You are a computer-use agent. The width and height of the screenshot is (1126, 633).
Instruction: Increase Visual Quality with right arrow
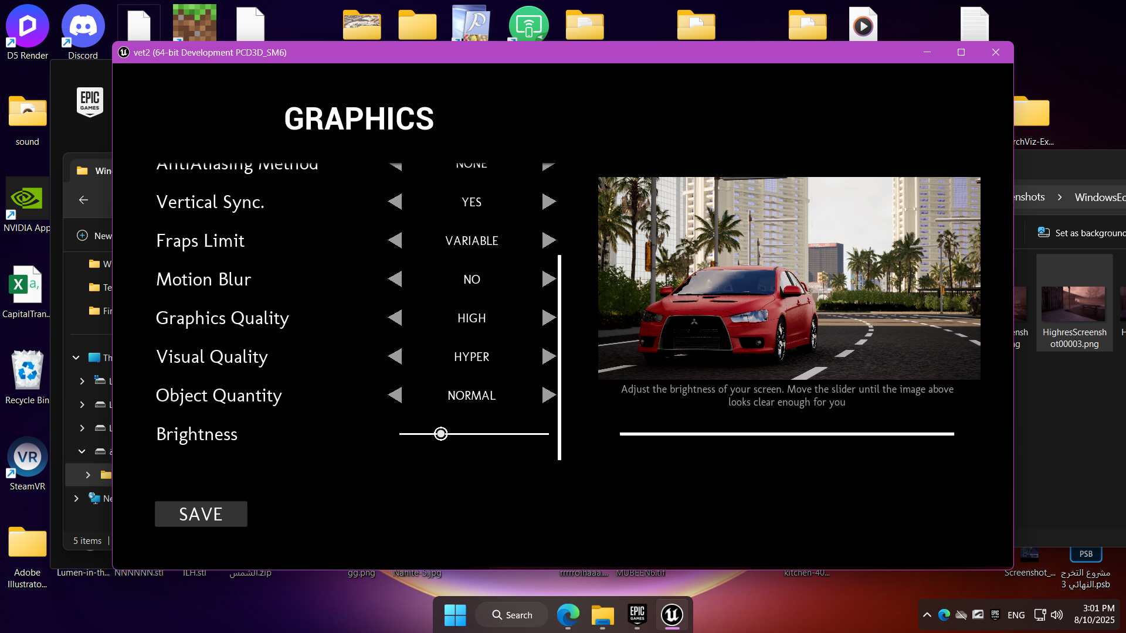click(548, 357)
